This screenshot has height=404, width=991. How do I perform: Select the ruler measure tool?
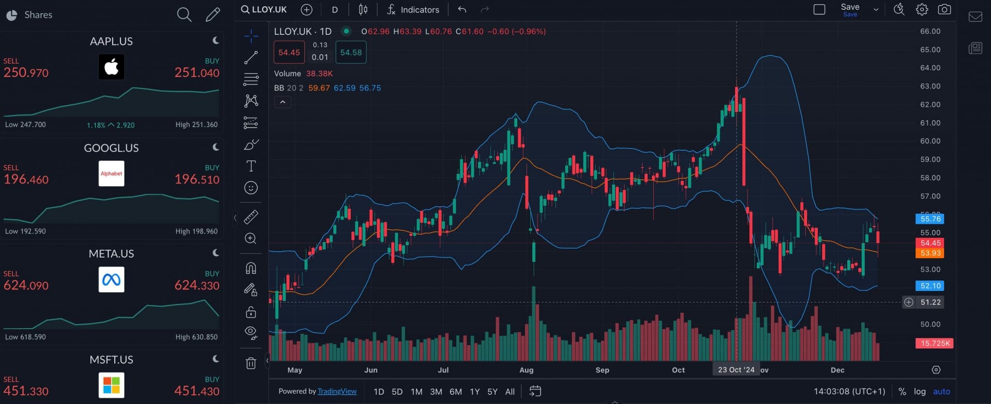coord(251,217)
